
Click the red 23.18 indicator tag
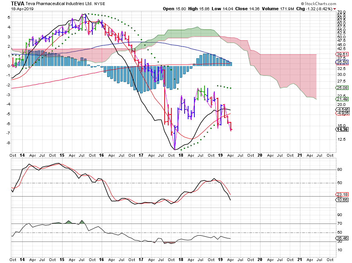pos(341,194)
